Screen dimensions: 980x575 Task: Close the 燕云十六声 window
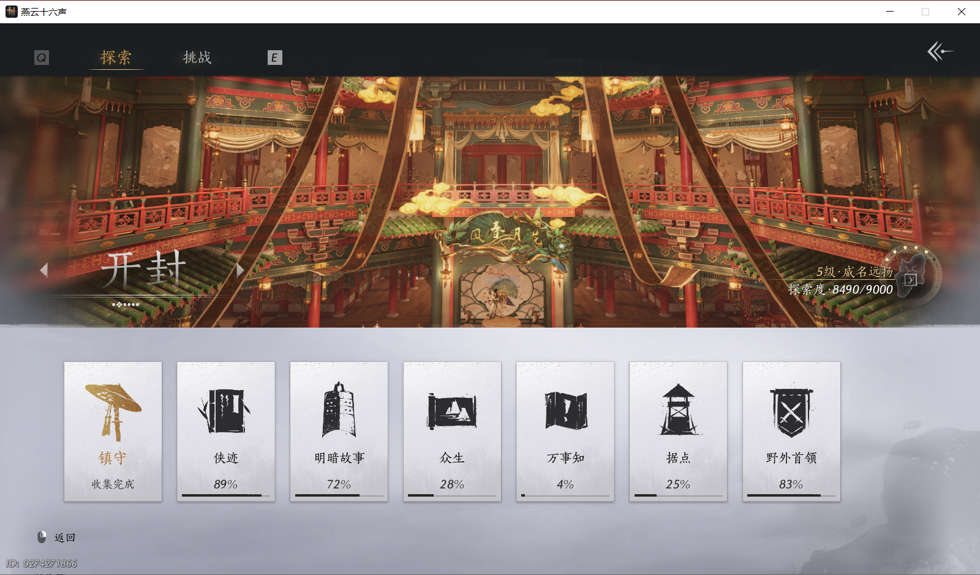click(962, 12)
